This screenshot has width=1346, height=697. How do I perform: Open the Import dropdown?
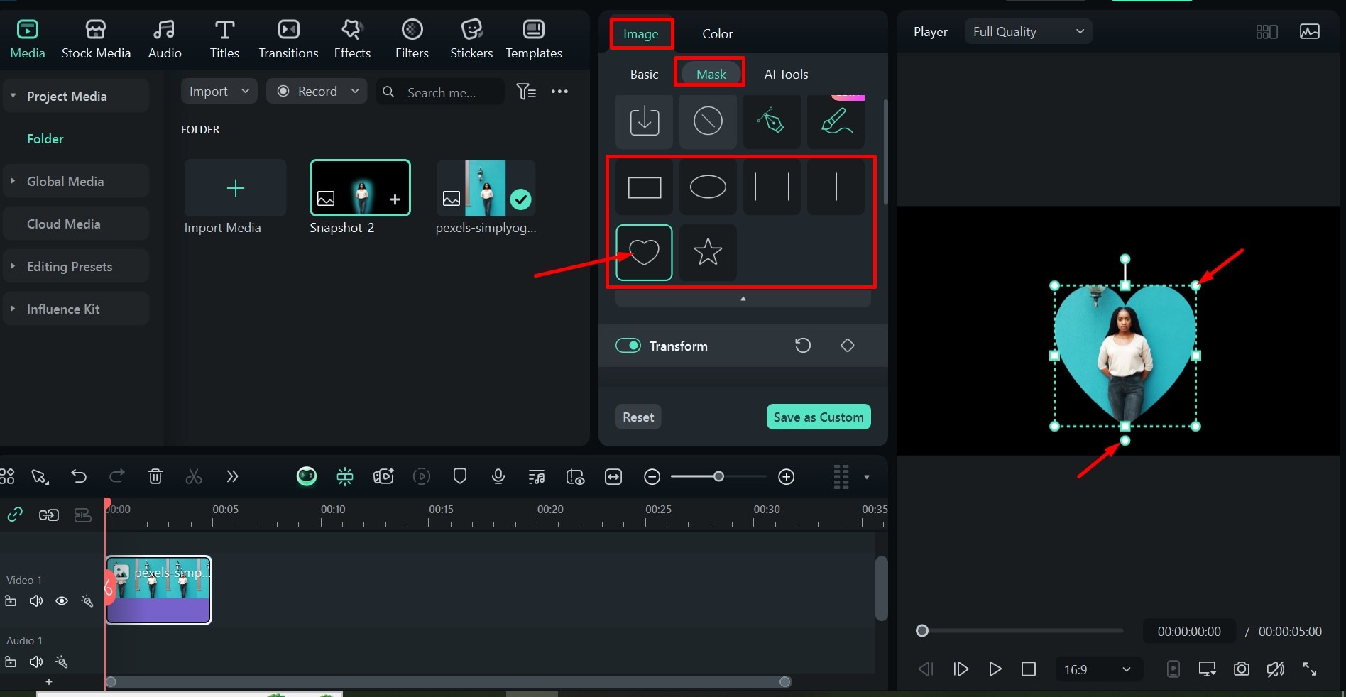click(219, 92)
